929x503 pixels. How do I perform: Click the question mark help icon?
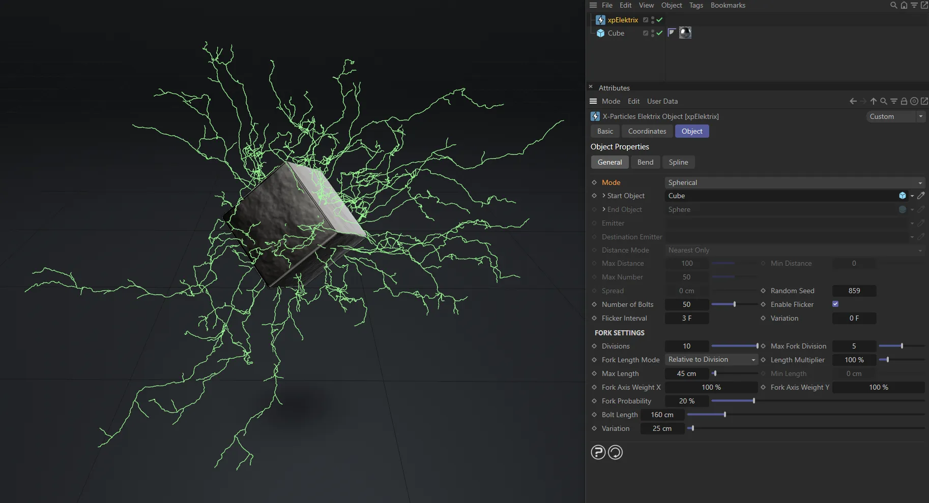[598, 452]
